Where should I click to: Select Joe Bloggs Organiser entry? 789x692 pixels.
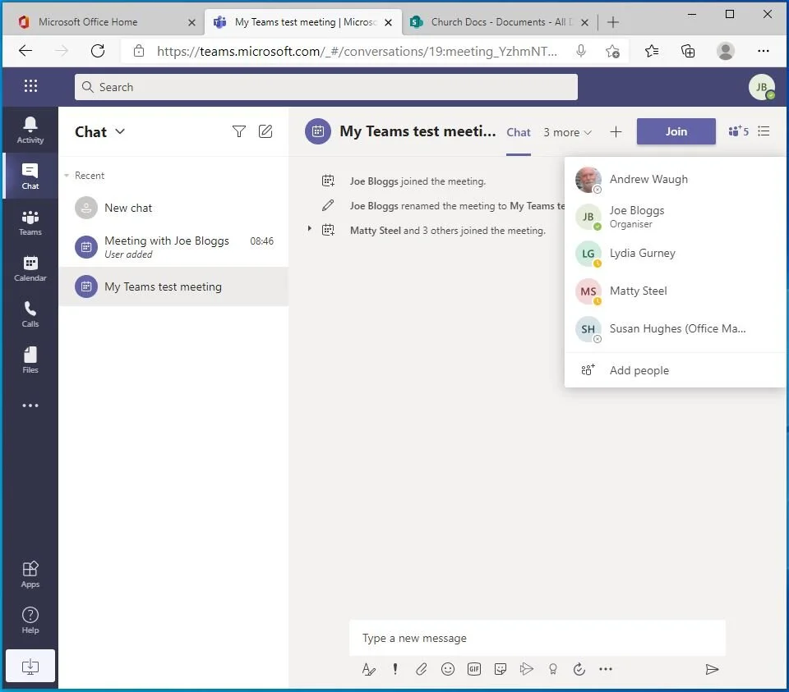(x=676, y=217)
